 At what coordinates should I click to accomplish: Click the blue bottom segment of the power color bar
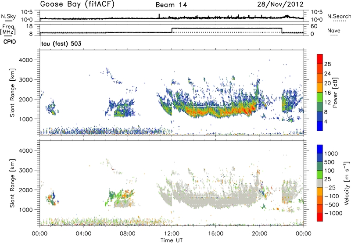coord(320,126)
